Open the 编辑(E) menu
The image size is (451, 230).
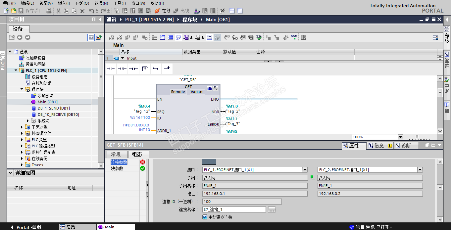click(x=27, y=3)
